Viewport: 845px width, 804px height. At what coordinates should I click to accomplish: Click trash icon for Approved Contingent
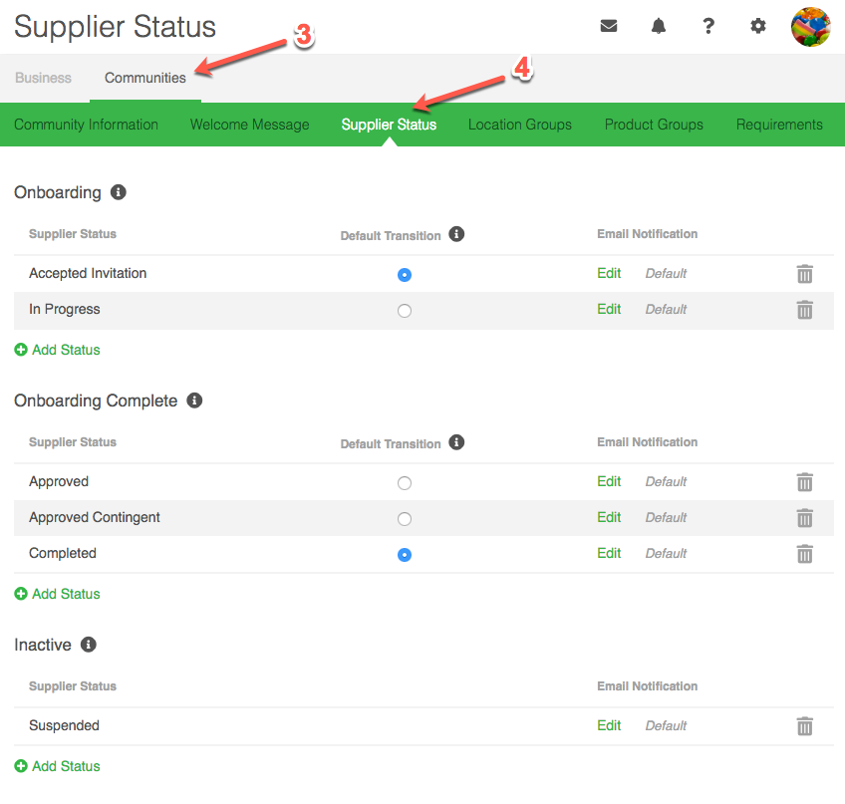804,518
